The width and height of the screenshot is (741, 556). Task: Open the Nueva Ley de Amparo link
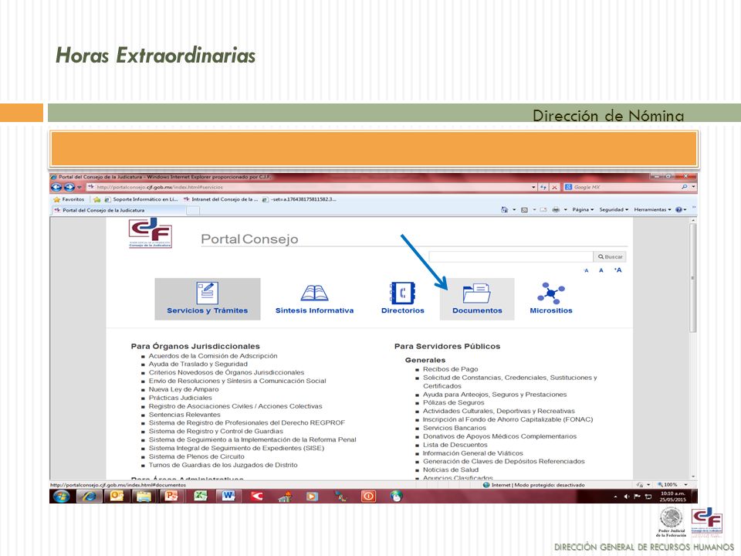pyautogui.click(x=184, y=389)
